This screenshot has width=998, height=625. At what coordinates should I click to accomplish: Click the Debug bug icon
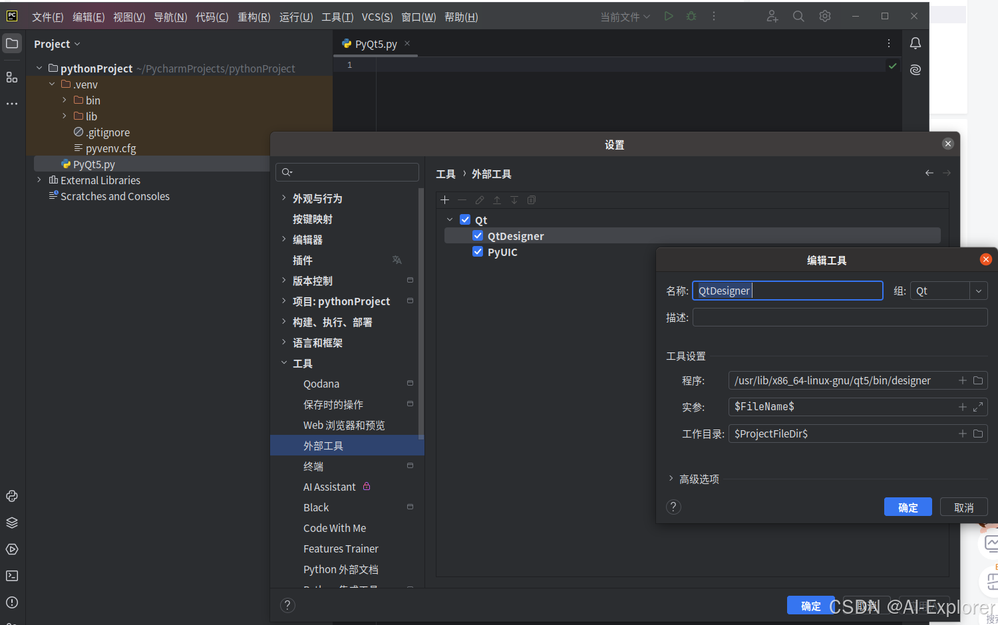point(691,16)
